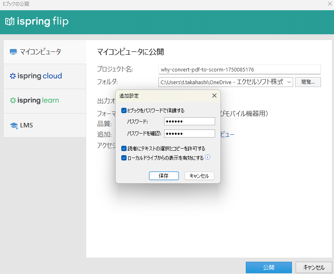Screen dimensions: 334x274
Task: Toggle 読者にテキストの選択とコピーを許可する checkbox
Action: click(x=124, y=148)
